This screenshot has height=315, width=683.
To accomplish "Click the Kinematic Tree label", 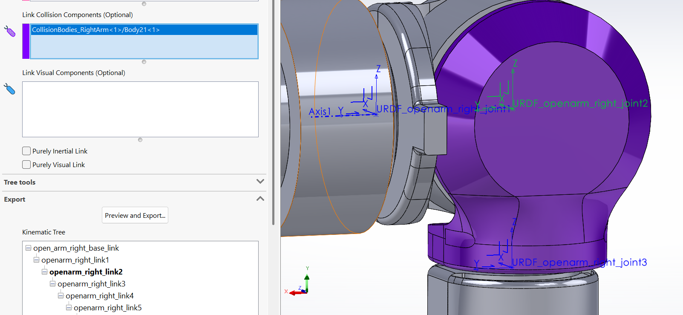I will (x=44, y=232).
